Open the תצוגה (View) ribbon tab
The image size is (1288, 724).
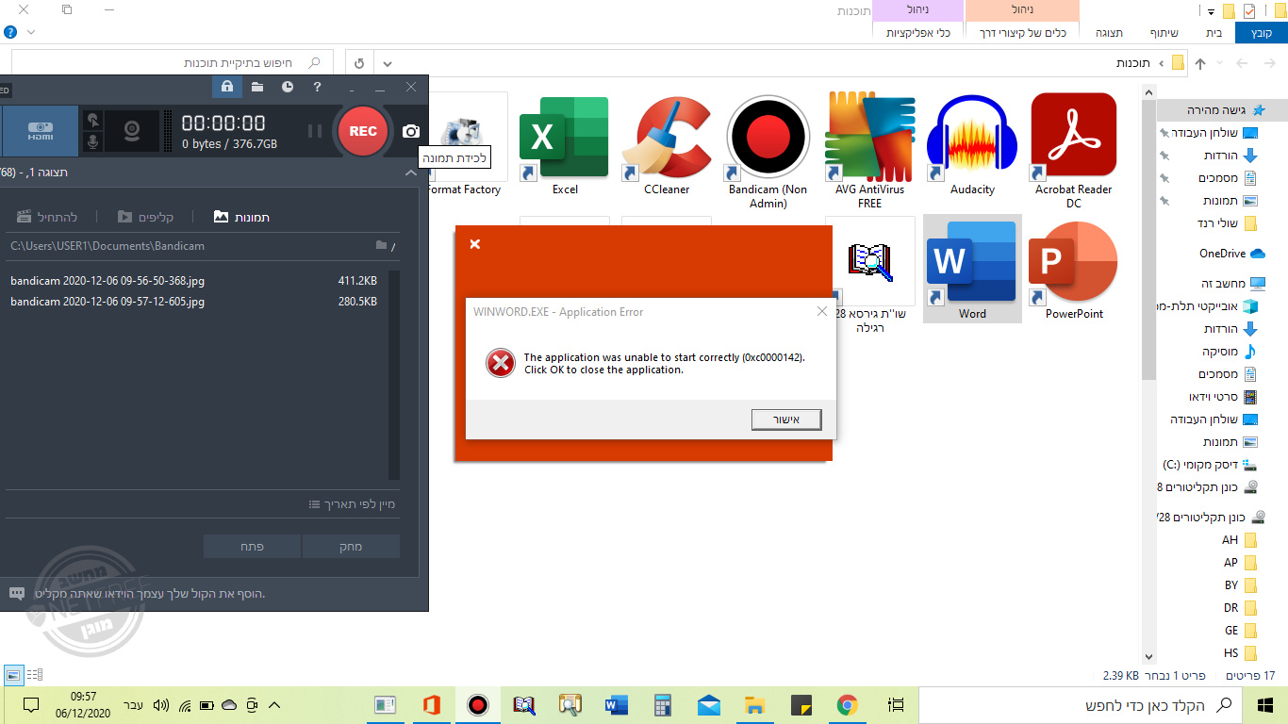pyautogui.click(x=1109, y=33)
